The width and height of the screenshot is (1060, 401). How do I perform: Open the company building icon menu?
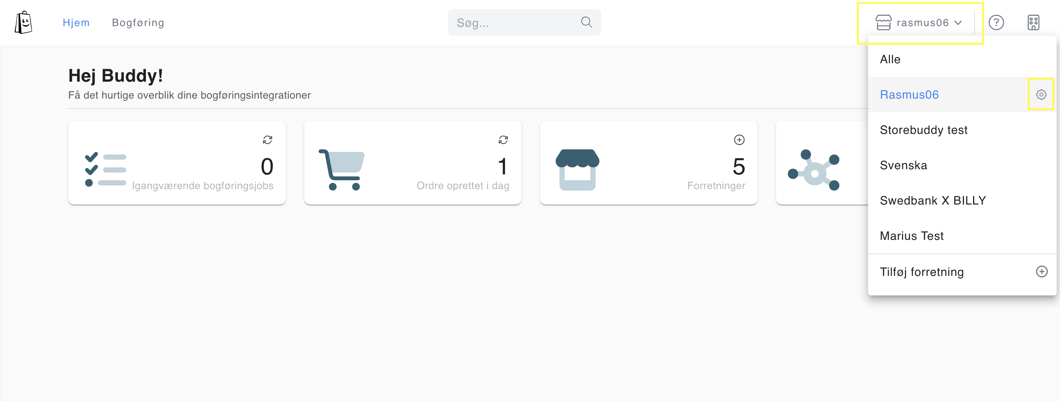[1033, 22]
